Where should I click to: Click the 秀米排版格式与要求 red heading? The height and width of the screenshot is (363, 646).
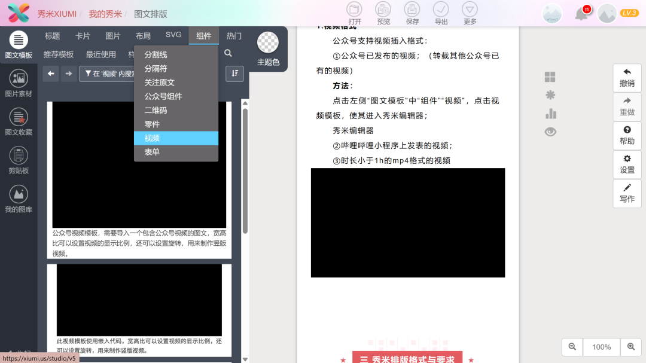point(407,358)
